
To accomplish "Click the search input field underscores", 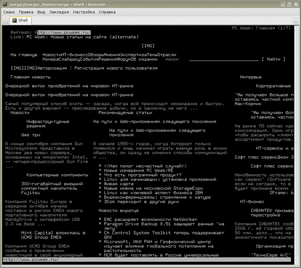I will click(224, 60).
